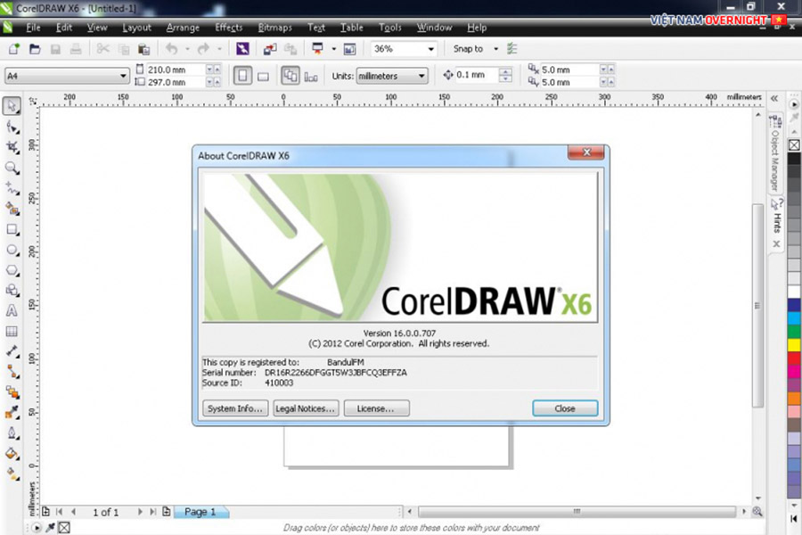The height and width of the screenshot is (535, 802).
Task: Click the page height 297.0 mm field
Action: pos(176,82)
